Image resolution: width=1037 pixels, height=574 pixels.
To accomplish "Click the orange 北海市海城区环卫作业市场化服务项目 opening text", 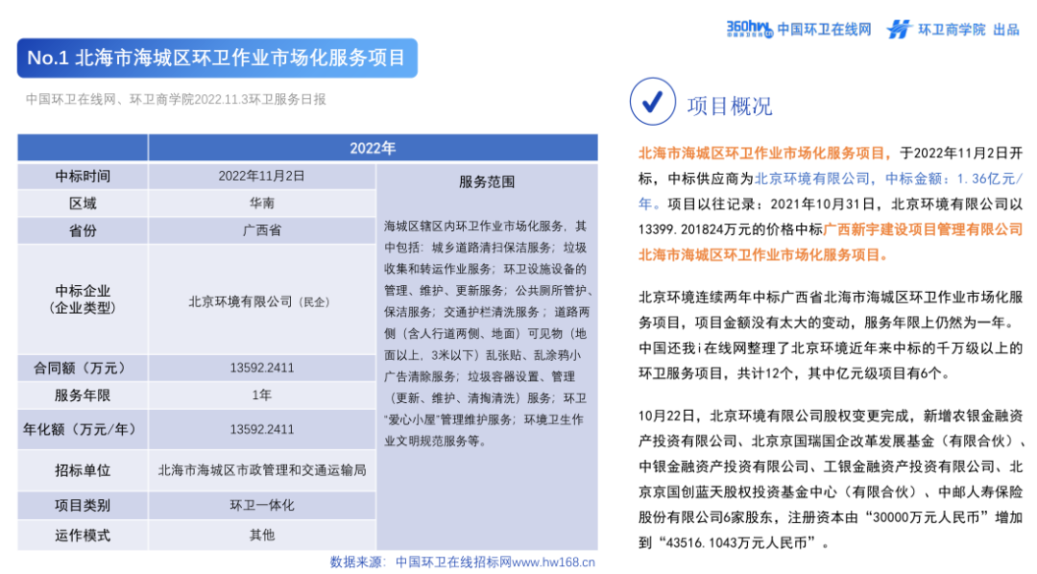I will pyautogui.click(x=764, y=155).
